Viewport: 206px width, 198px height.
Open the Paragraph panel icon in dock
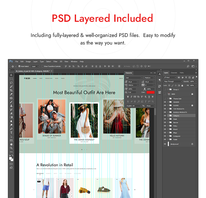coord(160,80)
